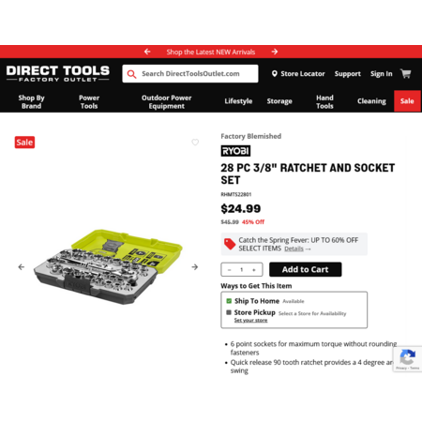Viewport: 422px width, 422px height.
Task: Click the Store Locator pin icon
Action: [x=274, y=74]
